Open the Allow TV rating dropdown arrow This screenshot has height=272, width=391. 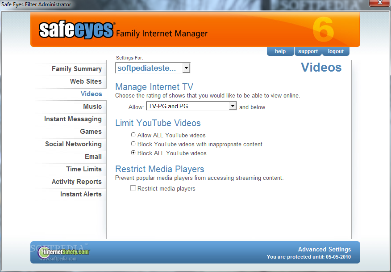point(233,106)
